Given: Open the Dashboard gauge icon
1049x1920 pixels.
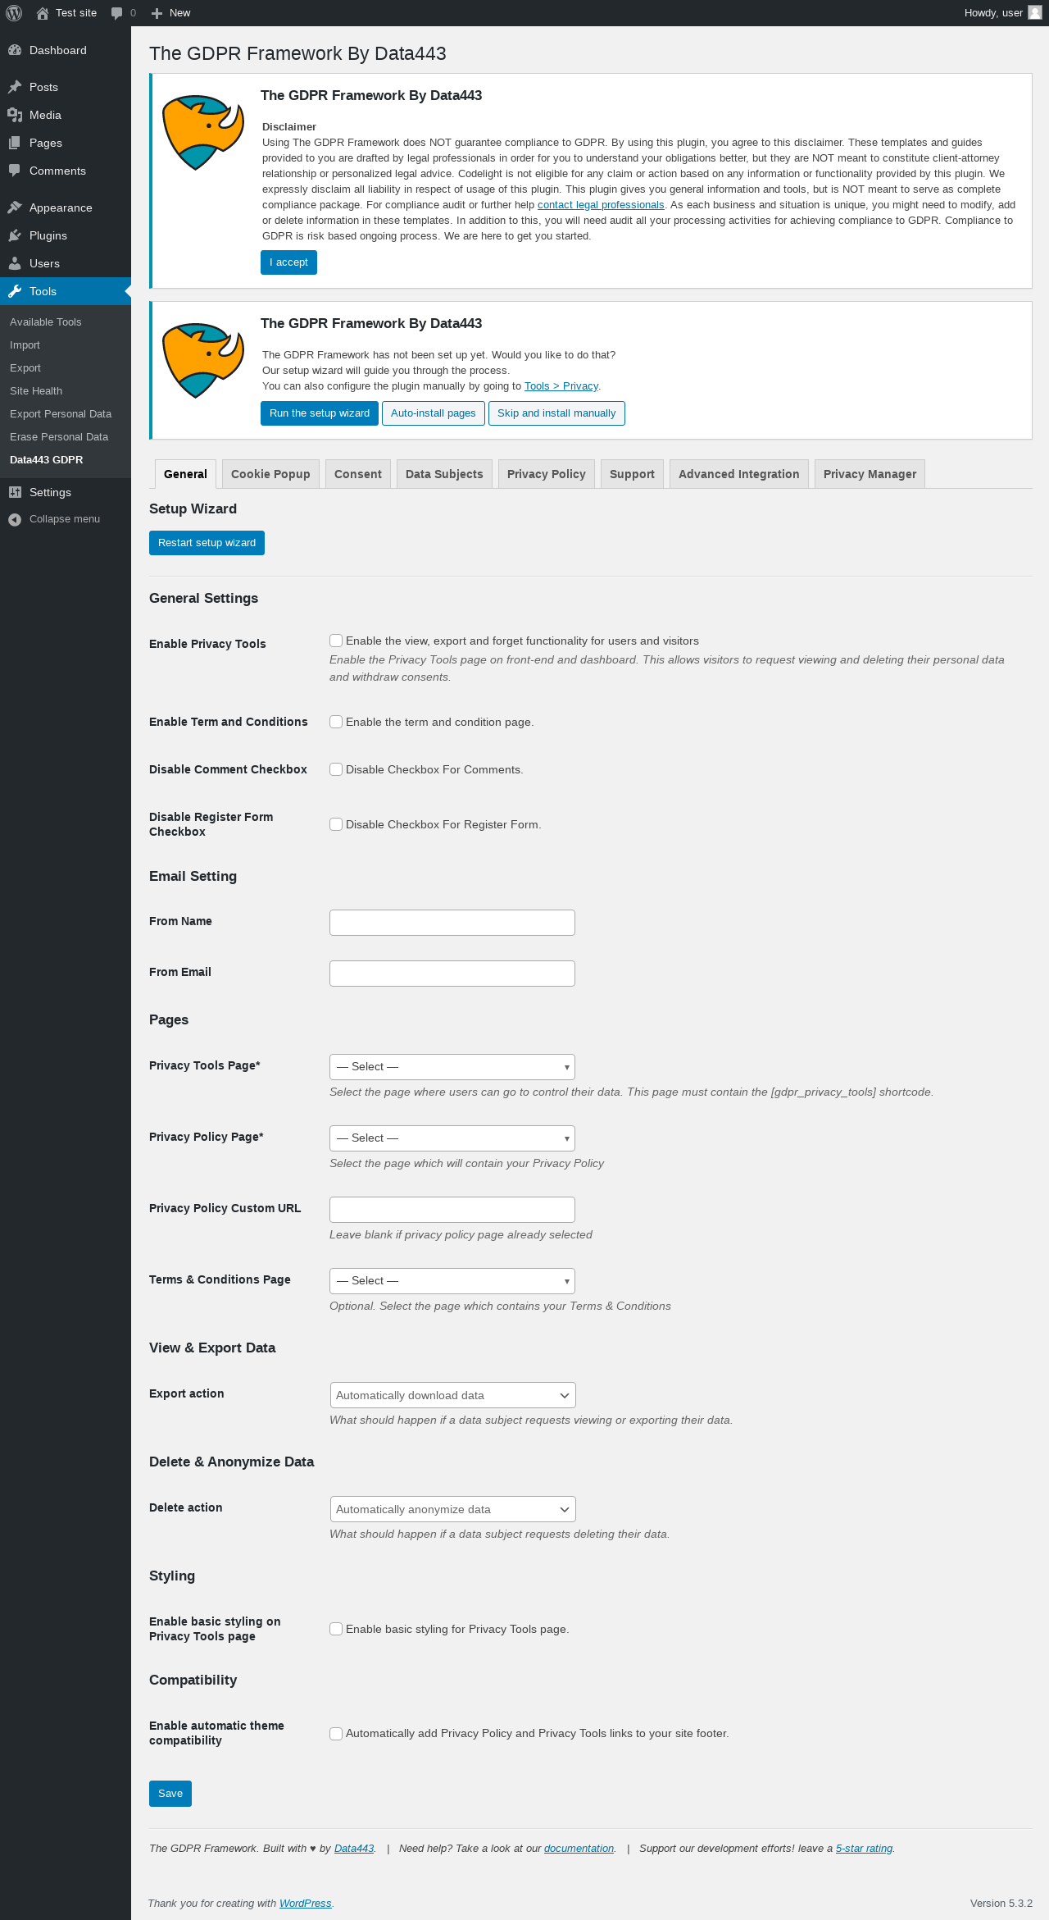Looking at the screenshot, I should [x=15, y=50].
